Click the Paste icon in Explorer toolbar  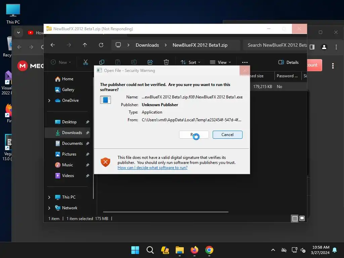(x=118, y=62)
